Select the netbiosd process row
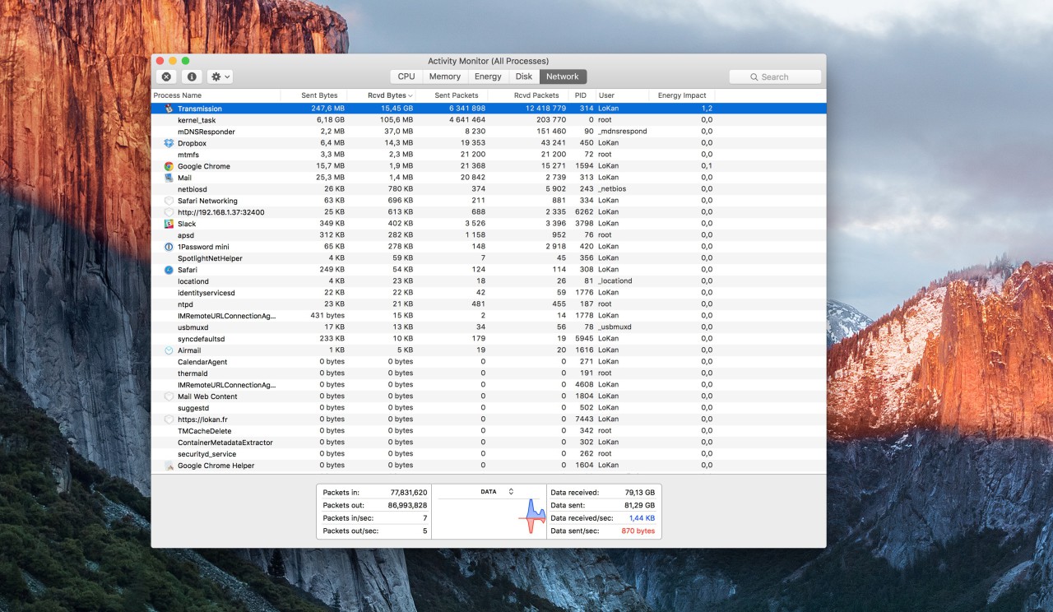 pyautogui.click(x=489, y=189)
